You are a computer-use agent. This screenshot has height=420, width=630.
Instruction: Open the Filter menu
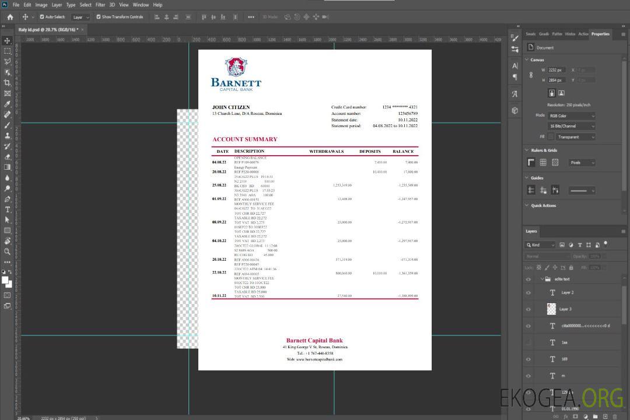tap(100, 5)
